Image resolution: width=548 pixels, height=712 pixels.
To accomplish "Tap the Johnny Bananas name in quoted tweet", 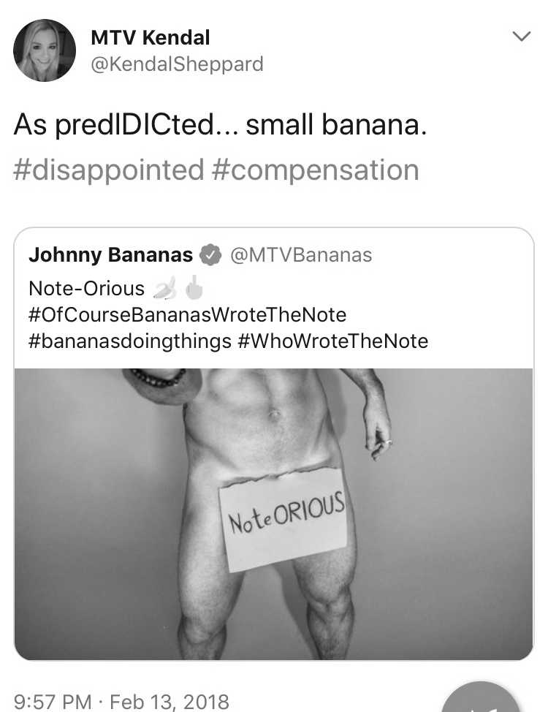I will click(110, 254).
